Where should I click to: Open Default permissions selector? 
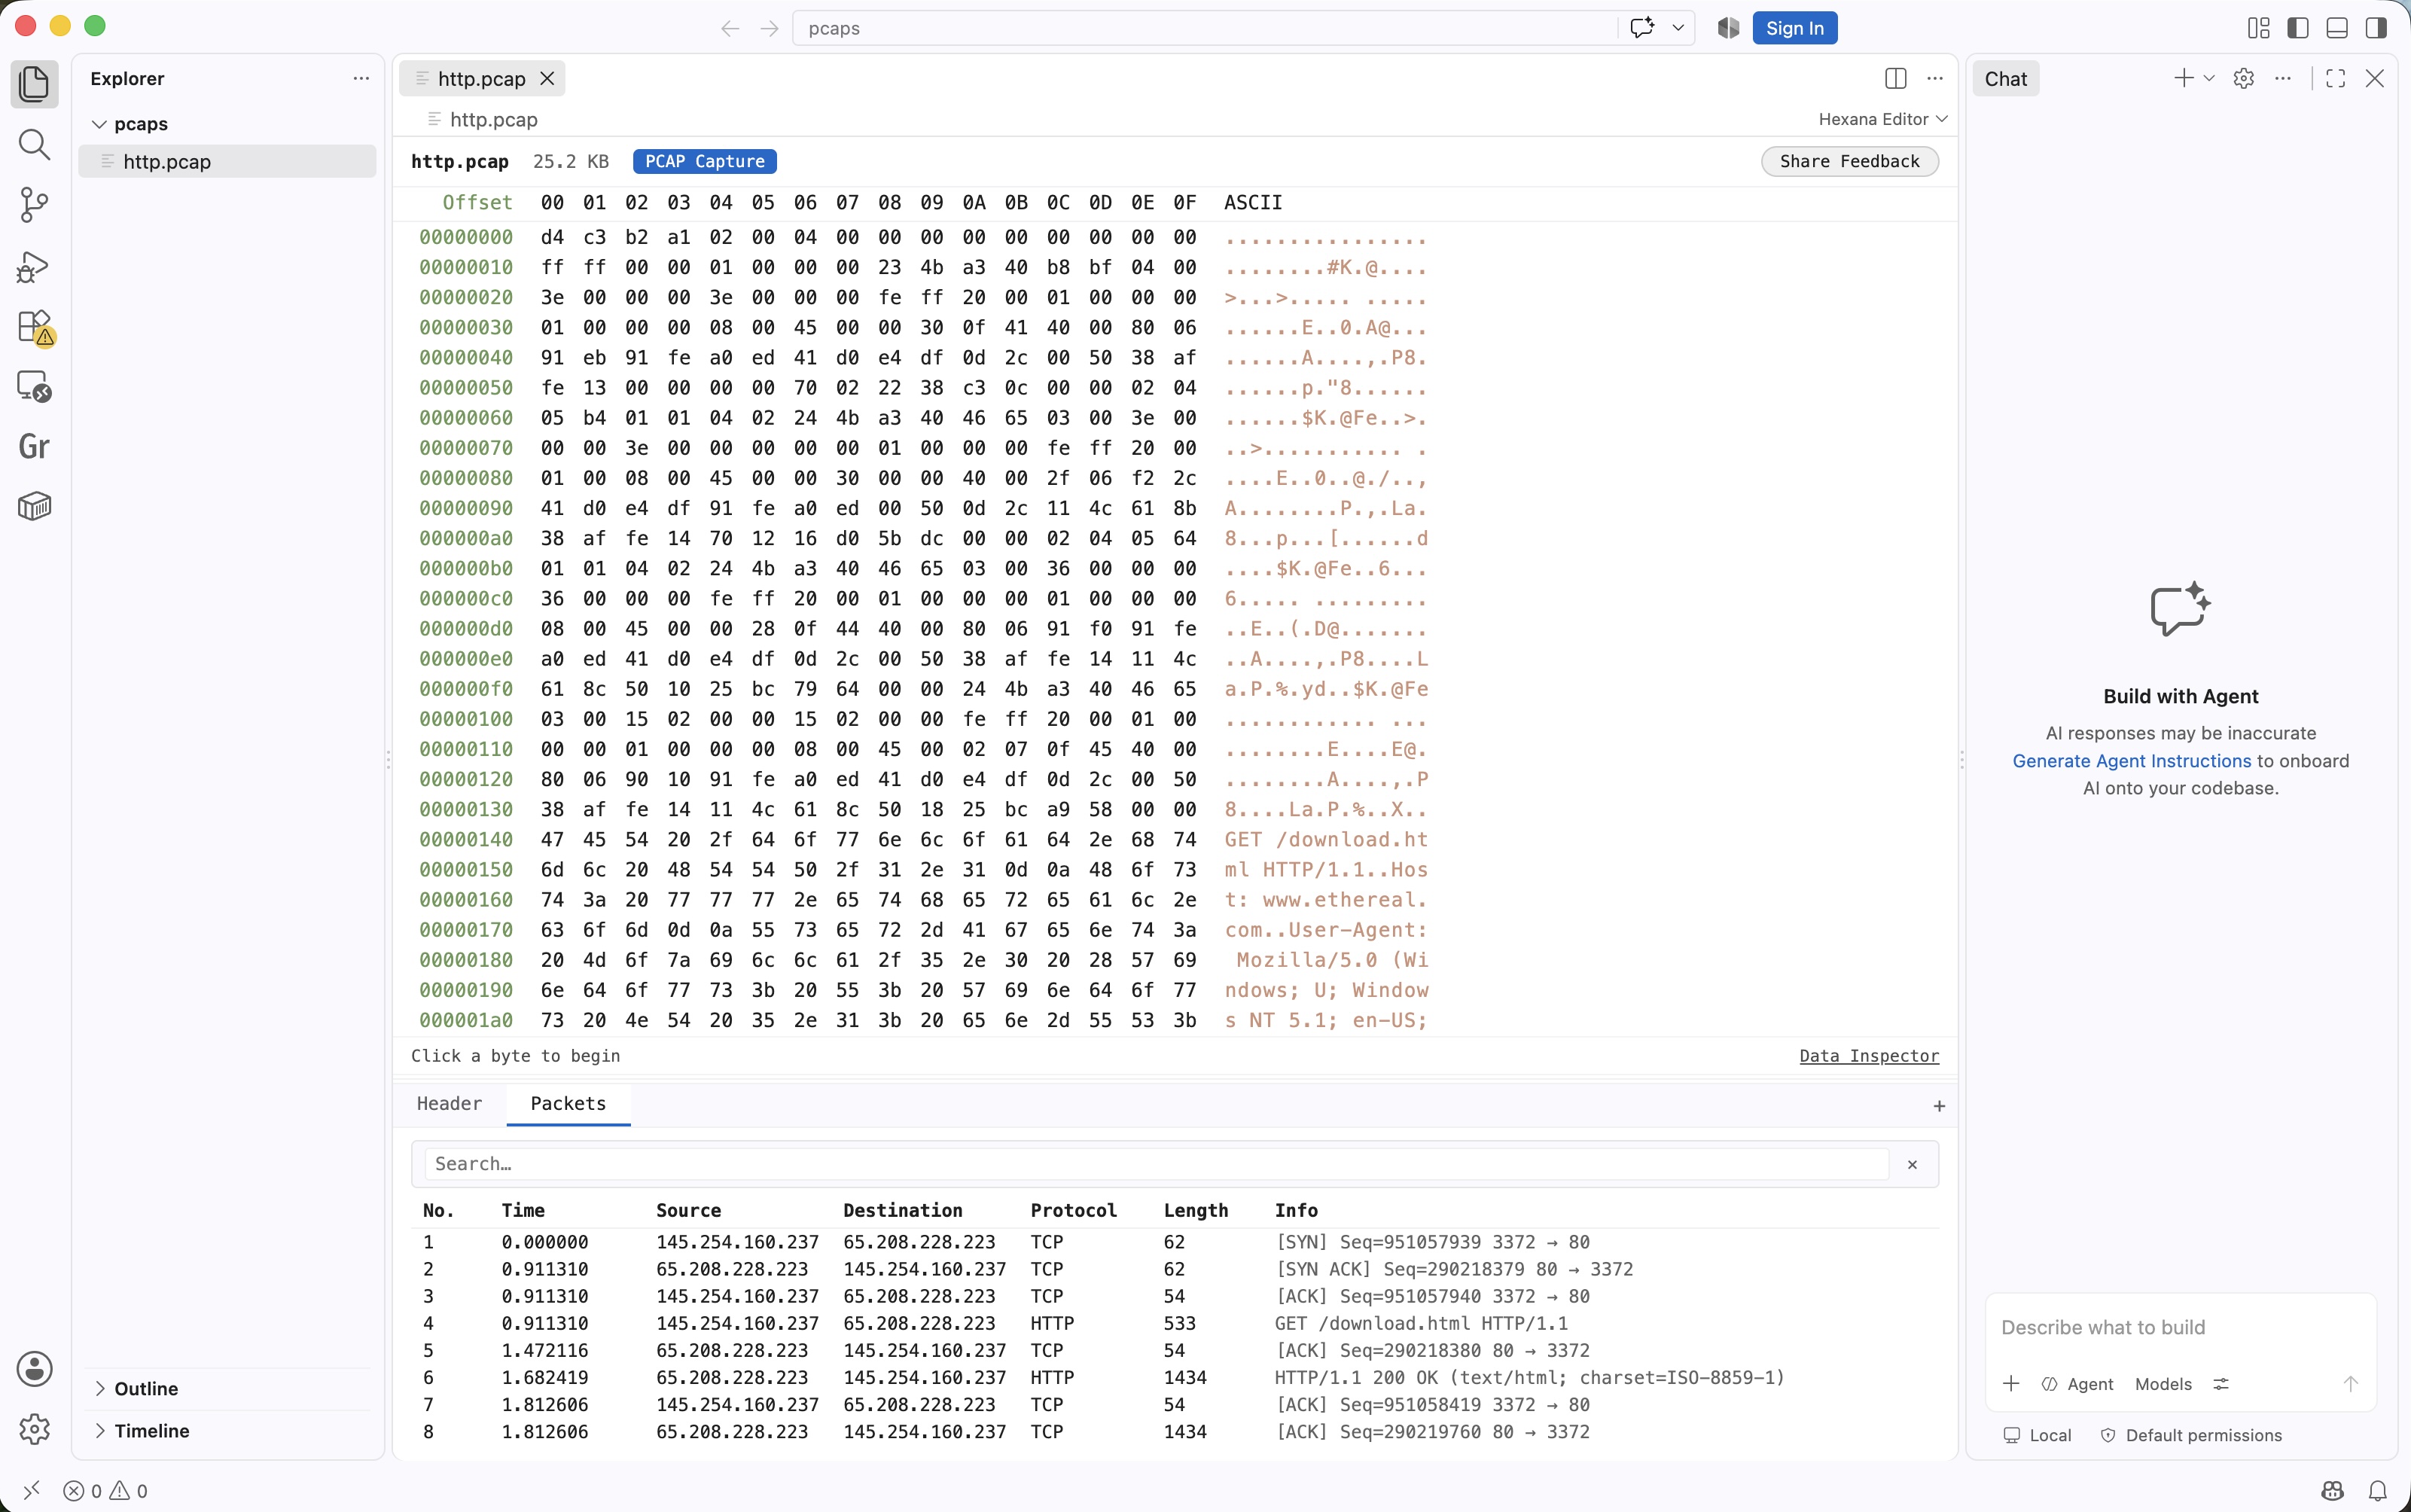pos(2190,1435)
